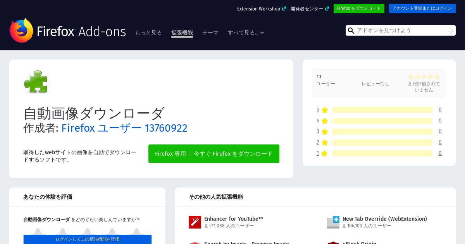Screen dimensions: 465x244
Task: Click the user icon under Enhancer for YouTube
Action: 206,226
